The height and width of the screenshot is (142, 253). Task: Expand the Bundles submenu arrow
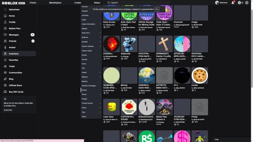(100, 42)
